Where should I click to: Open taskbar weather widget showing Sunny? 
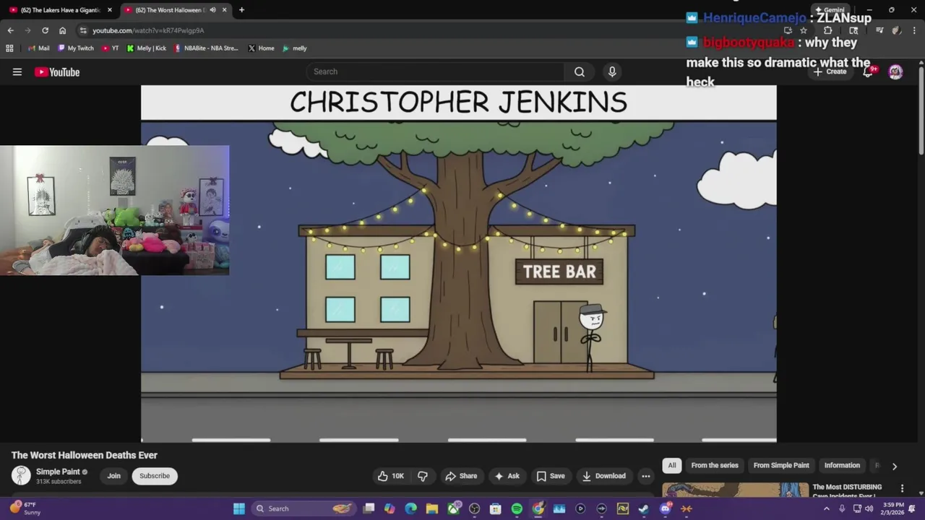(x=25, y=508)
